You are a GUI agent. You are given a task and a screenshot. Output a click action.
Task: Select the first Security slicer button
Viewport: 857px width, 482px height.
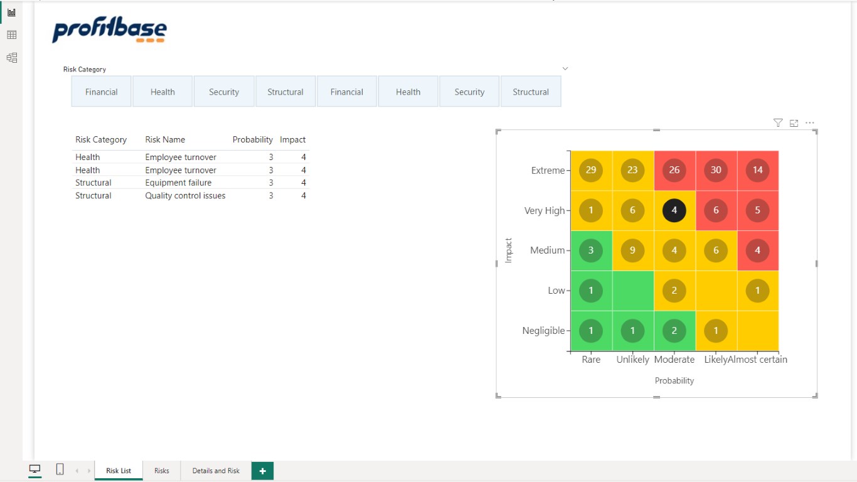pyautogui.click(x=224, y=92)
